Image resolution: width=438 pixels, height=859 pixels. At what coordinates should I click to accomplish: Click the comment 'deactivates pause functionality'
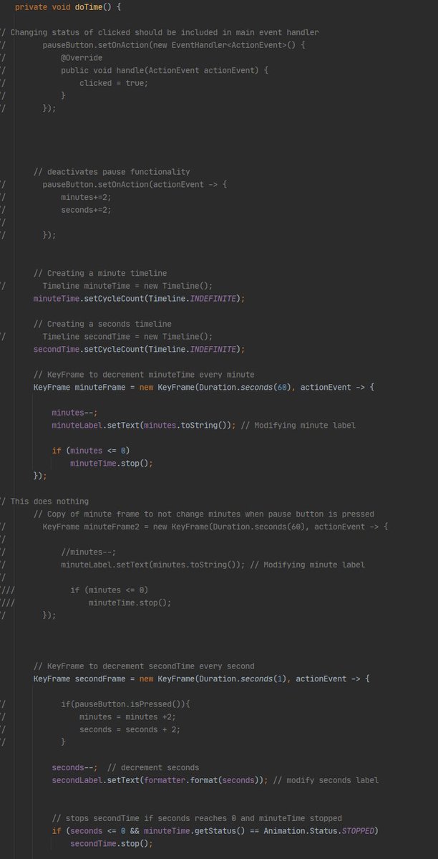pos(112,171)
